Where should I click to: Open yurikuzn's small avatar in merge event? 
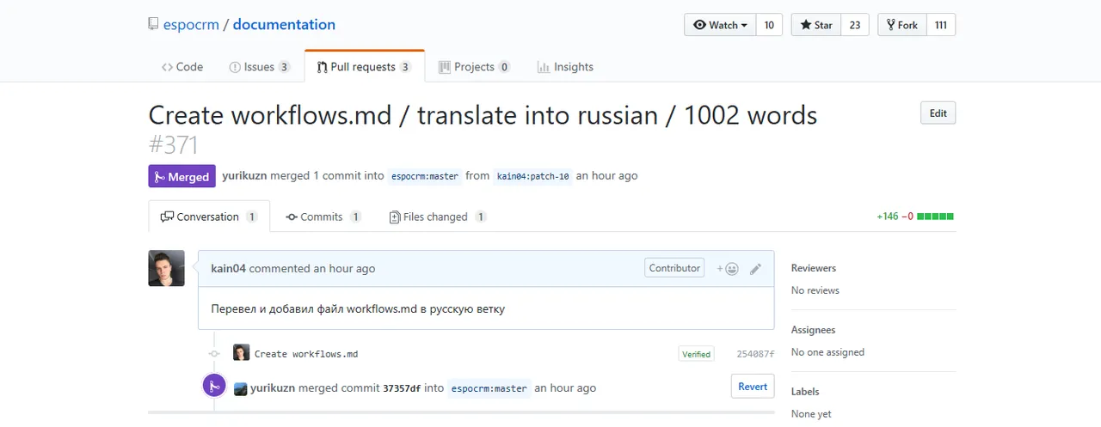(x=240, y=388)
